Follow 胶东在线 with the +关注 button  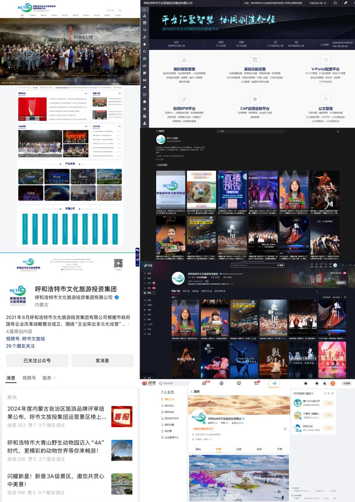328,428
